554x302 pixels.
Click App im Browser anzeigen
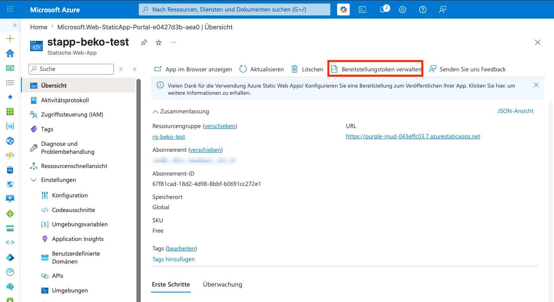pos(193,69)
